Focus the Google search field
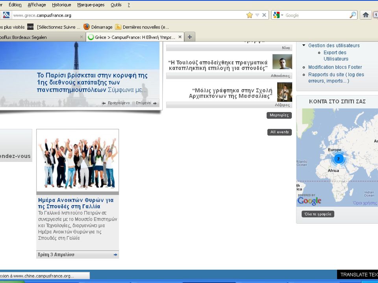The width and height of the screenshot is (378, 283). pos(317,15)
